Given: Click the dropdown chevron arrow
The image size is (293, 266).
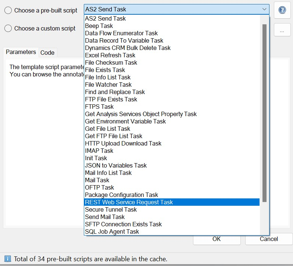Looking at the screenshot, I should coord(264,9).
